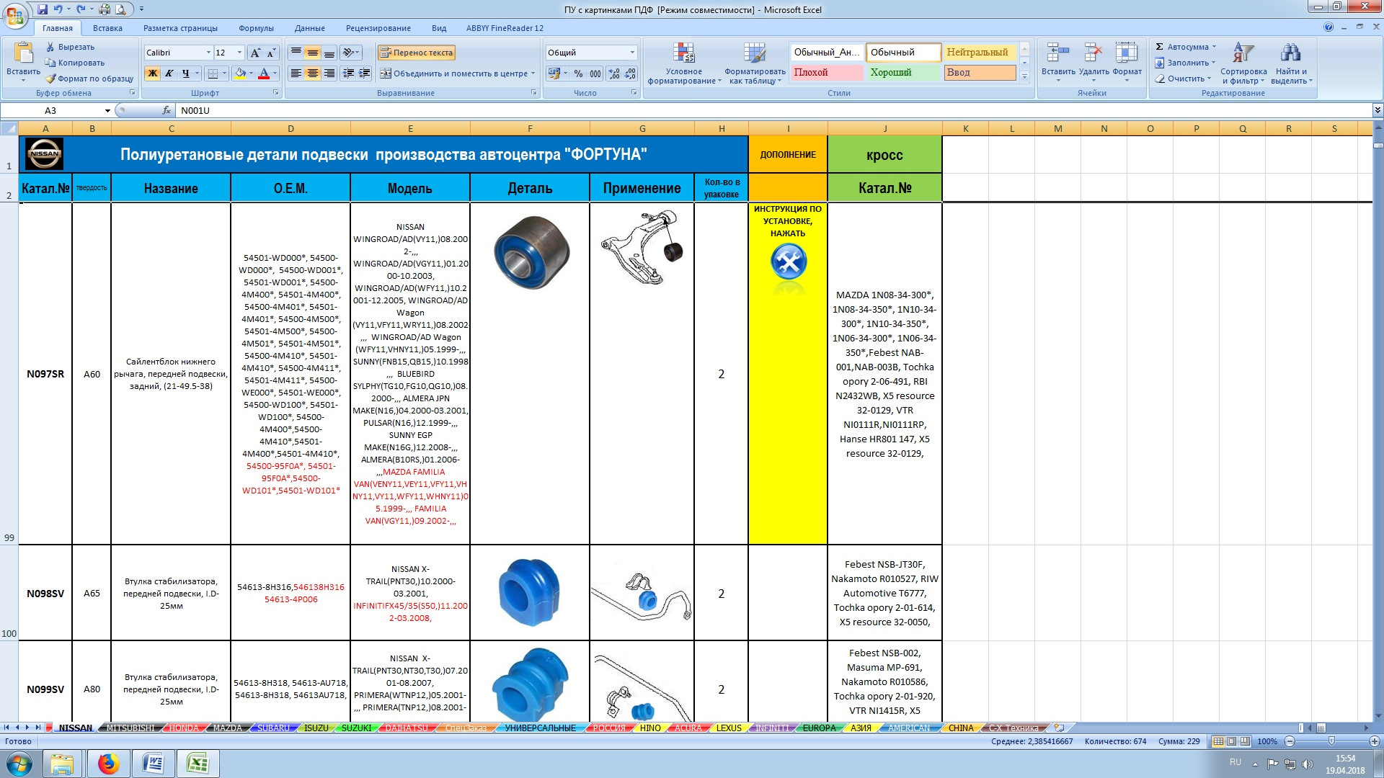Click the Quick Print icon

click(x=105, y=9)
